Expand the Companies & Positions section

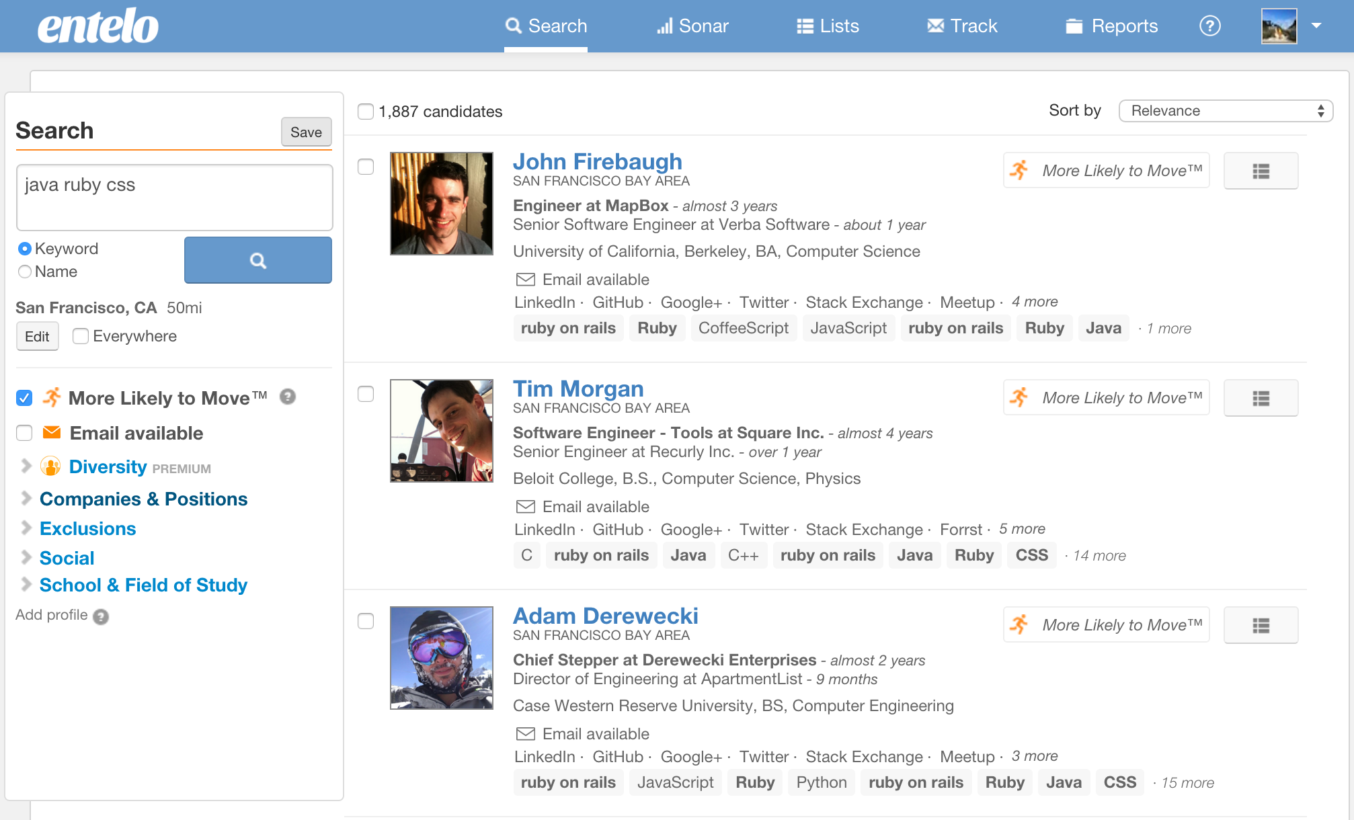(x=143, y=499)
